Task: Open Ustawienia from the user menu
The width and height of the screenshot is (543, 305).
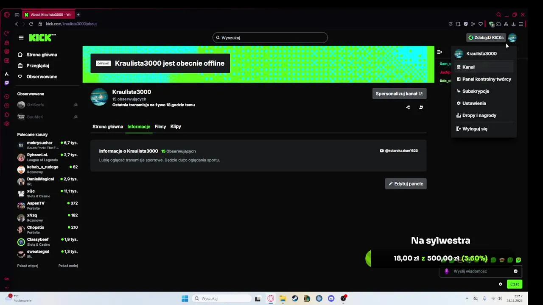Action: (484, 103)
